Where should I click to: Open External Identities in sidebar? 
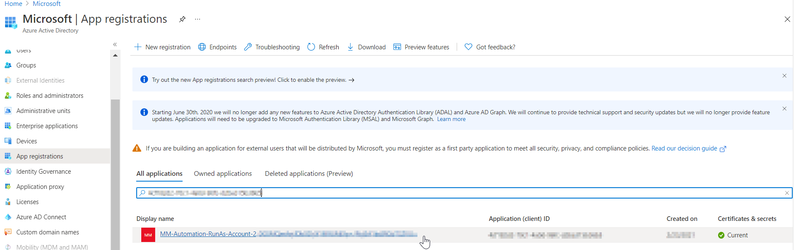pyautogui.click(x=40, y=81)
